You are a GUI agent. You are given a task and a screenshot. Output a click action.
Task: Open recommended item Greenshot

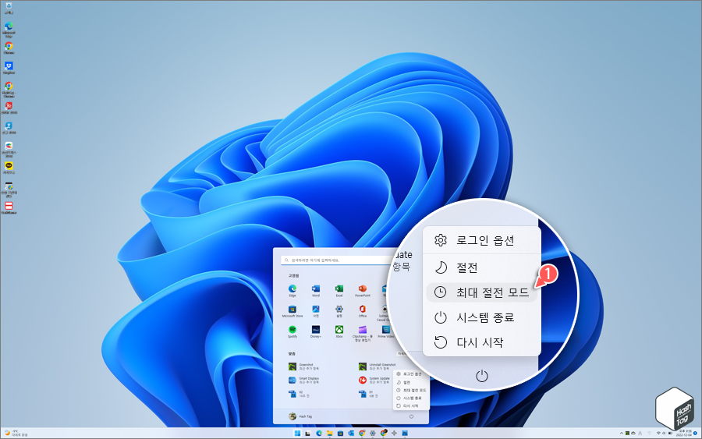coord(304,366)
